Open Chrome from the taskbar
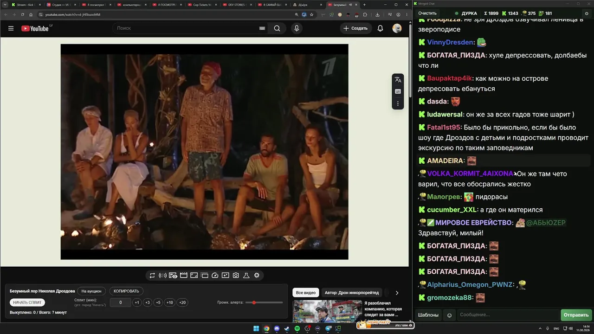 (266, 329)
